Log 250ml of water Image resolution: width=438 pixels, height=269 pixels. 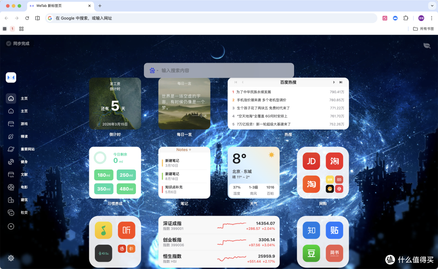[126, 175]
